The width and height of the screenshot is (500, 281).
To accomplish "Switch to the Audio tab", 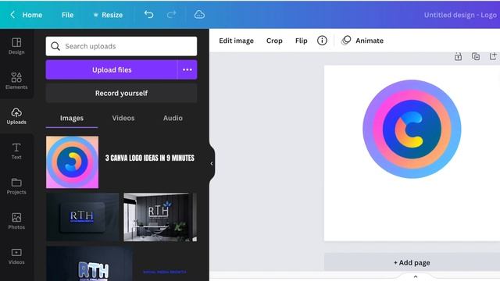I will (173, 118).
